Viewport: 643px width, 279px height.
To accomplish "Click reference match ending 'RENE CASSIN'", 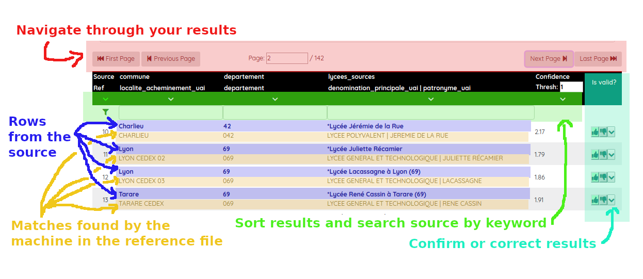I will 405,204.
